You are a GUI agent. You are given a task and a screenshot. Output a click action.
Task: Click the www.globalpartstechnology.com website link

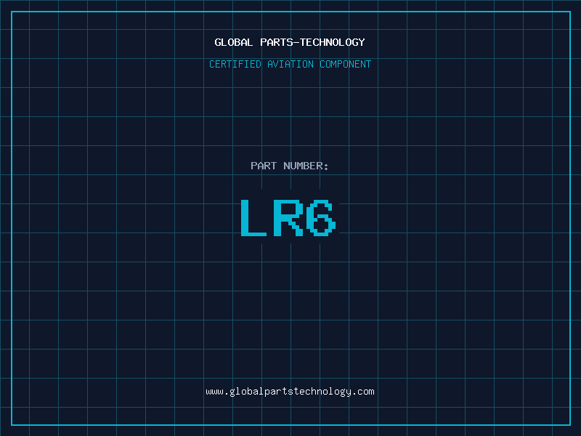pos(290,392)
